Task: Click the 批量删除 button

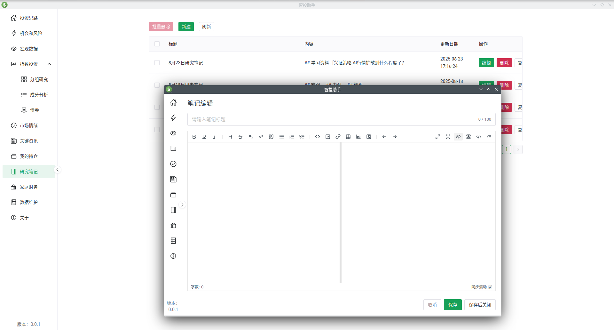Action: [x=161, y=27]
